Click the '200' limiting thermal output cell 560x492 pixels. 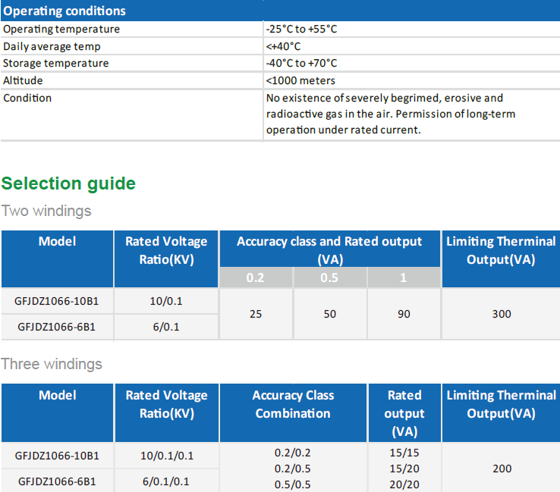coord(501,468)
